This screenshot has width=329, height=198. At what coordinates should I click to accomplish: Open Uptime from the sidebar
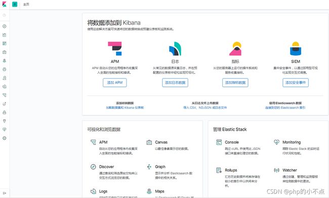[x=5, y=104]
